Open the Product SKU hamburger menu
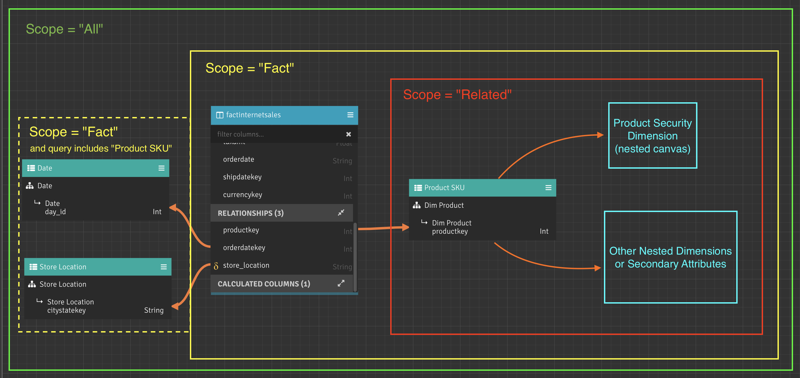Screen dimensions: 800x378 [548, 187]
